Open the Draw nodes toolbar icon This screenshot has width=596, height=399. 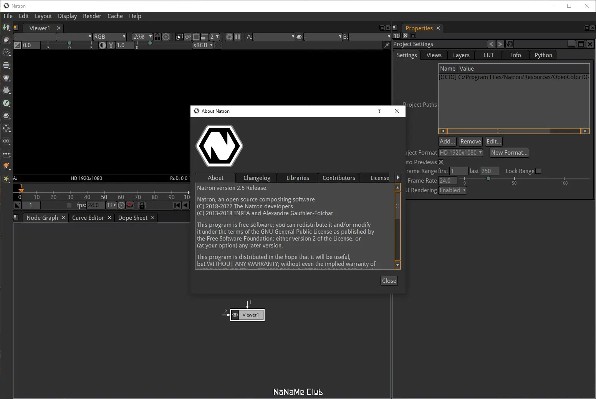click(x=6, y=40)
